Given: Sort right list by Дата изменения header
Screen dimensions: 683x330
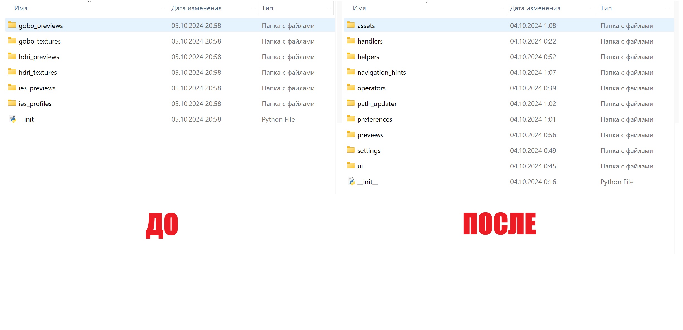Looking at the screenshot, I should point(535,8).
